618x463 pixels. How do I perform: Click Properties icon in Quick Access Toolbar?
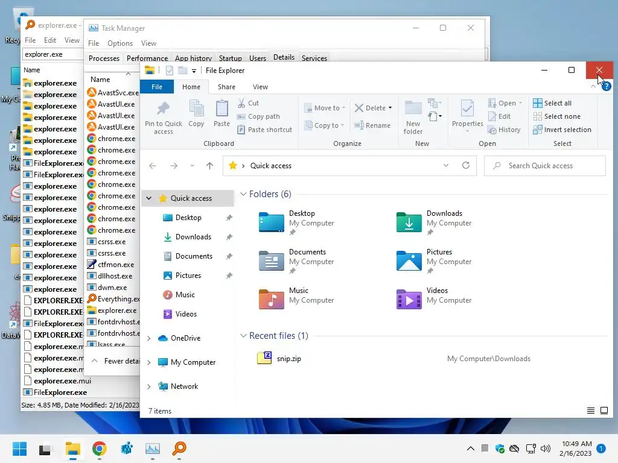(170, 71)
